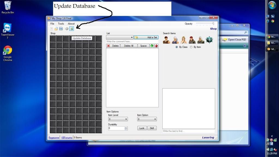Select the red-haired character class portrait
Viewport: 279px width, 157px height.
192,40
